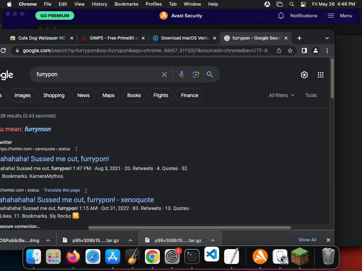
Task: Open Chrome profile avatar menu
Action: click(316, 50)
